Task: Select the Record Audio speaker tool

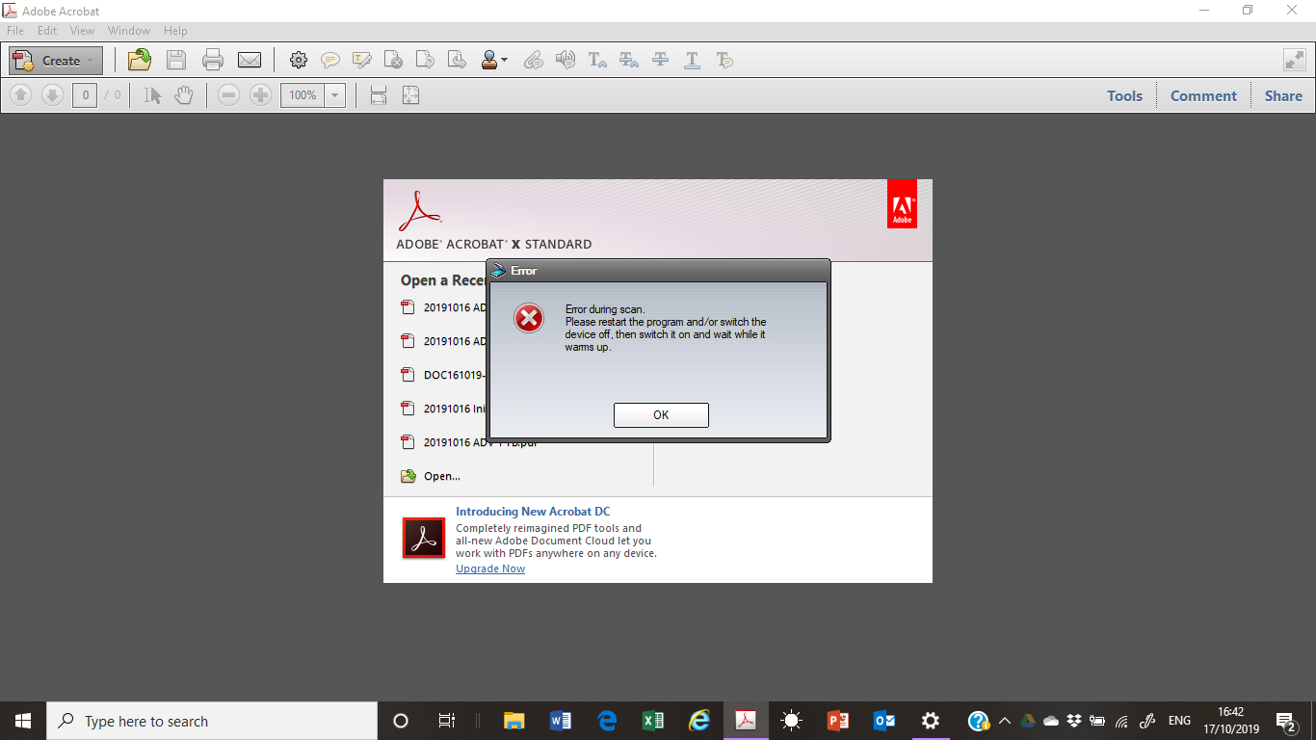Action: [x=565, y=60]
